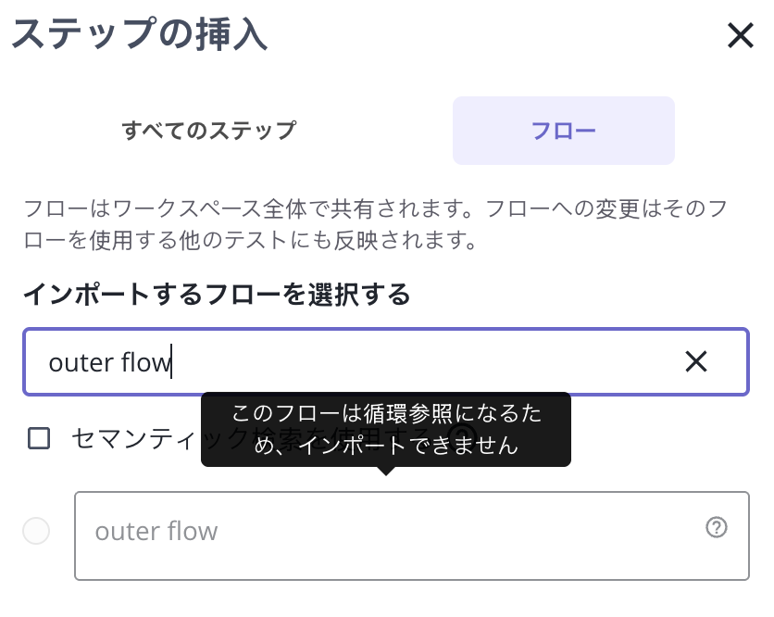Click inside the outer flow search box

coord(278,361)
